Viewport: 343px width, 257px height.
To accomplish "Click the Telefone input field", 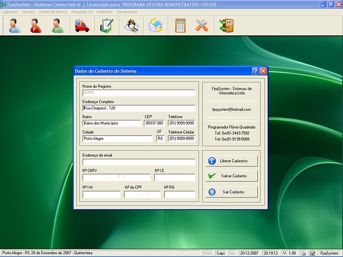I will 182,123.
